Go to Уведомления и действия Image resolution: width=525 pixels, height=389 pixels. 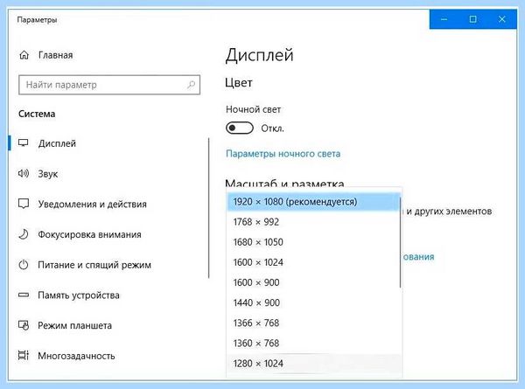coord(92,204)
